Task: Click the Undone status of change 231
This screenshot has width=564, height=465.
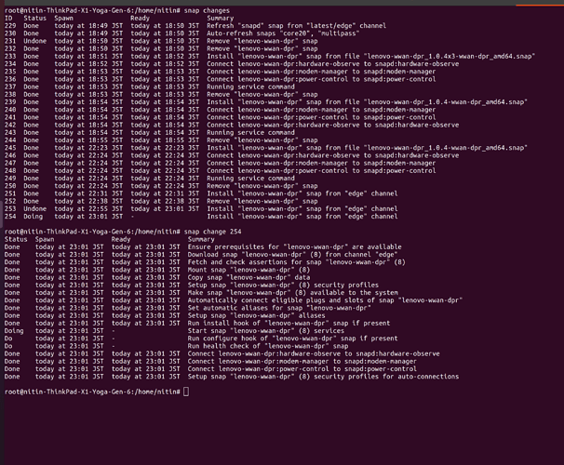Action: tap(35, 42)
